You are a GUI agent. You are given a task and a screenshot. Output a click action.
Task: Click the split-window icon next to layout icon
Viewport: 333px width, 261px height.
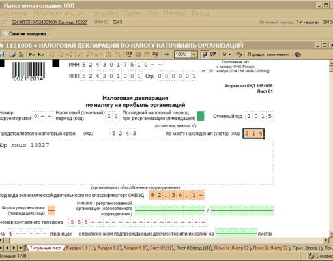[214, 54]
